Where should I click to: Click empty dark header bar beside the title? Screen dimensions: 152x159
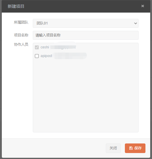81,6
